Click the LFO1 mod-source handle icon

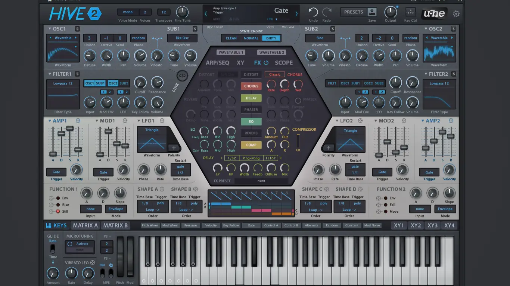[x=162, y=121]
